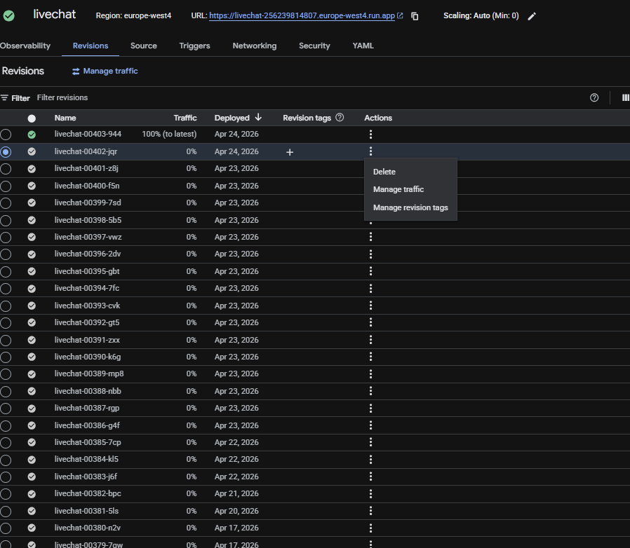Open the help icon beside the filter bar
The height and width of the screenshot is (548, 630).
coord(594,97)
